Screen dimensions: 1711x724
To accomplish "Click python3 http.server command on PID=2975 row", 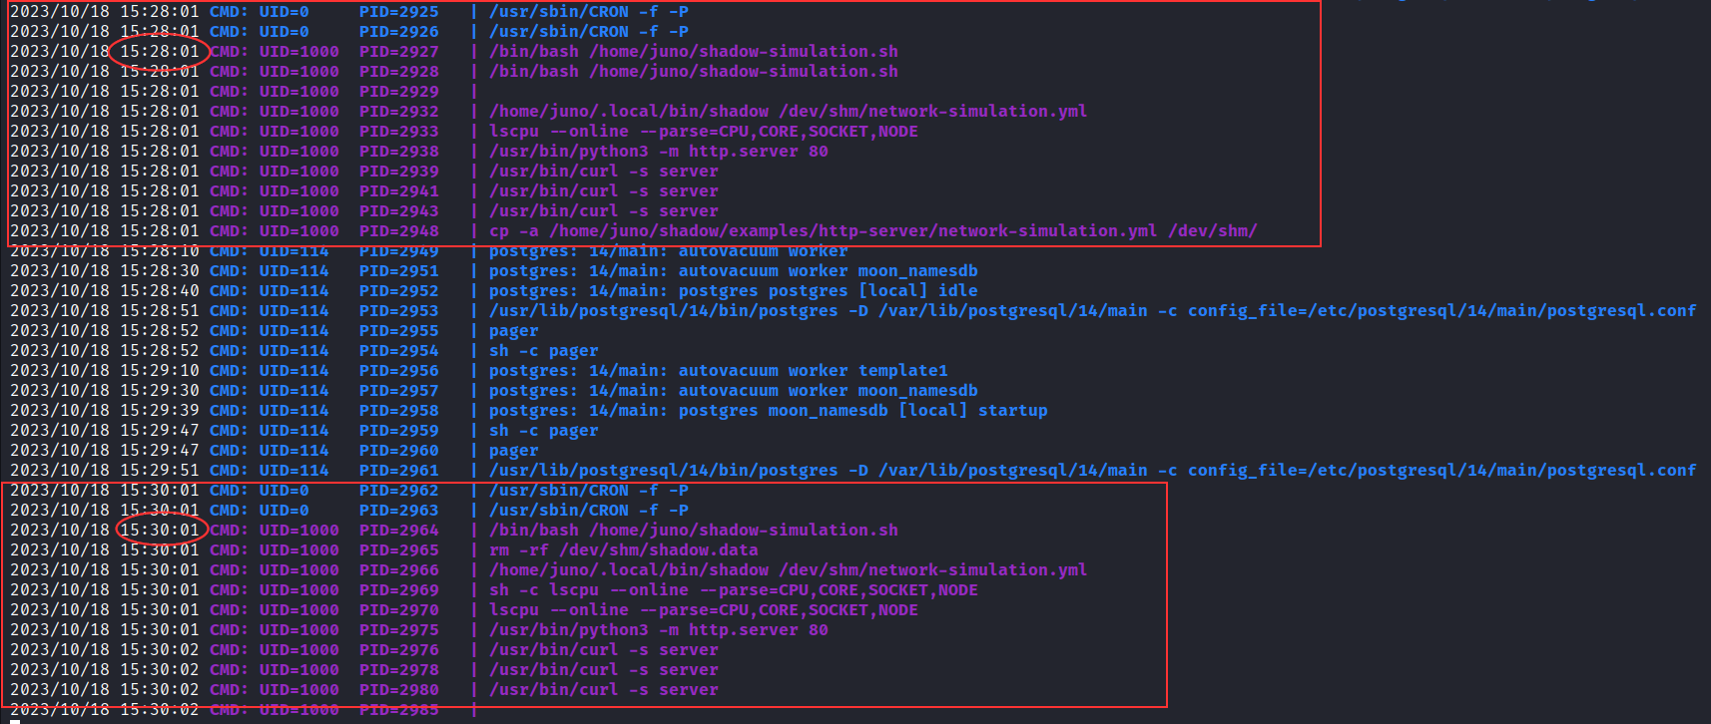I will click(658, 630).
